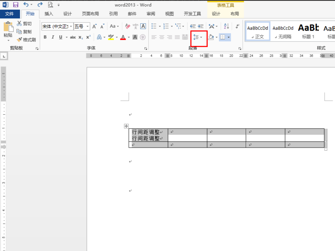Image resolution: width=335 pixels, height=251 pixels.
Task: Open the font name dropdown
Action: click(x=71, y=26)
